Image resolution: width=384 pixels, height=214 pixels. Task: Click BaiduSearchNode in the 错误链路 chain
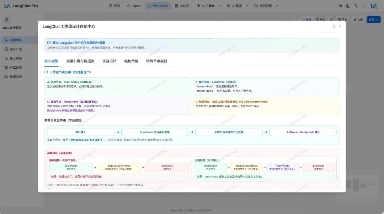pos(119,167)
